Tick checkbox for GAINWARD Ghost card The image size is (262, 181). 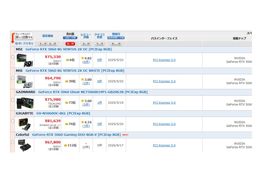(12, 100)
